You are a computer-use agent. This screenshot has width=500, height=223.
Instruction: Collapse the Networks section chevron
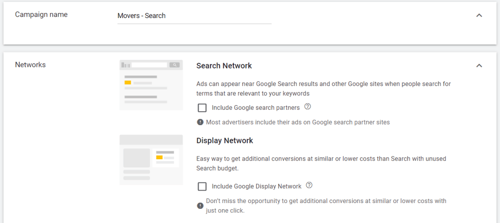click(479, 66)
